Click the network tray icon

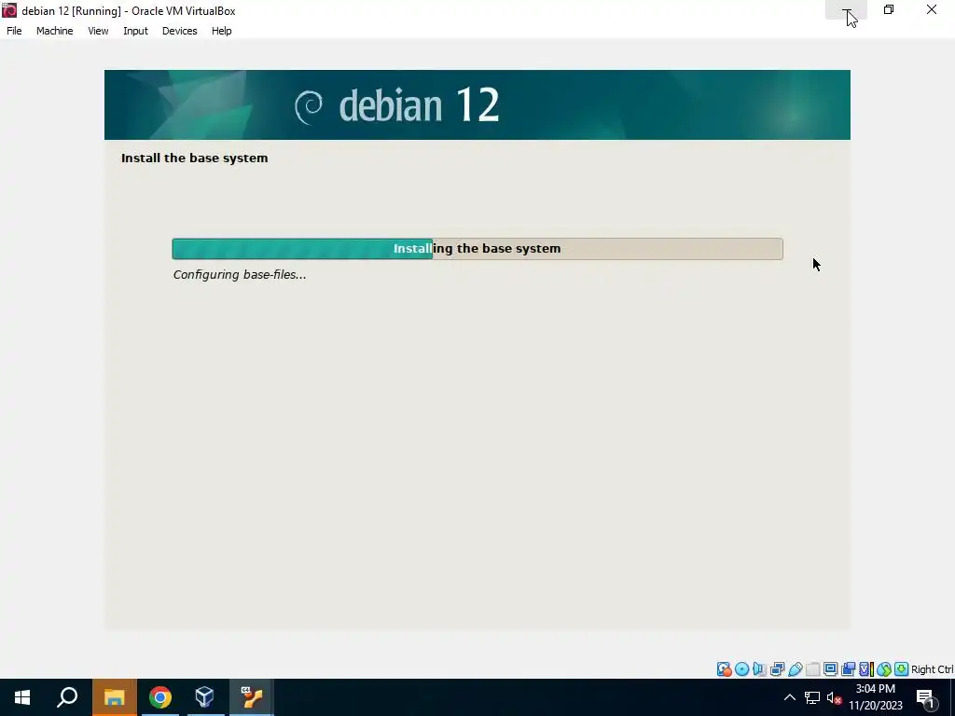click(812, 697)
